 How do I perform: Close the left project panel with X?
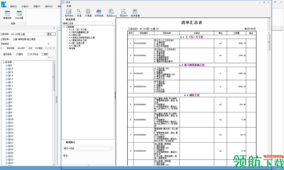pyautogui.click(x=54, y=28)
